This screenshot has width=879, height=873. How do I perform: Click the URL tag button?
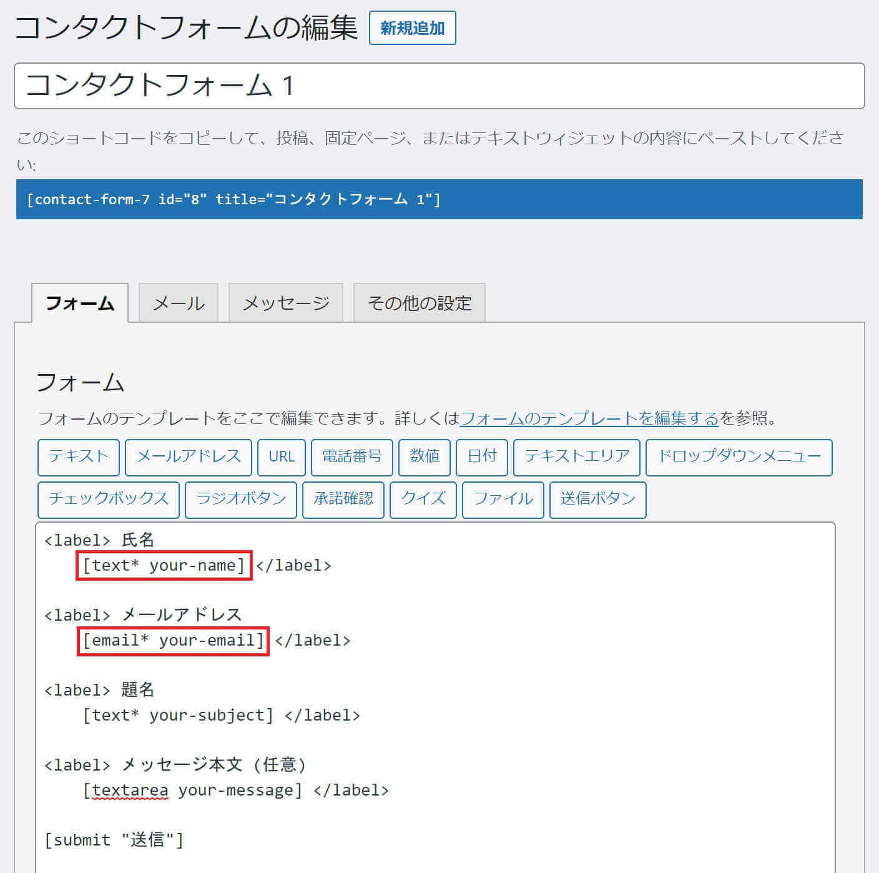coord(282,456)
